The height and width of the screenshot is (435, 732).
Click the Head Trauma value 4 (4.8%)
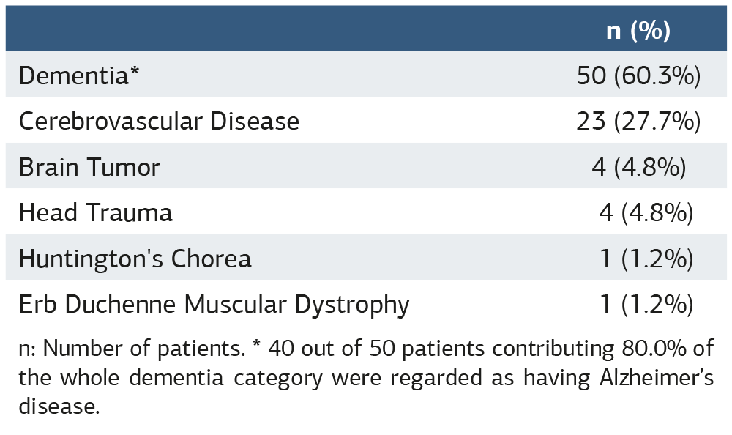click(646, 212)
